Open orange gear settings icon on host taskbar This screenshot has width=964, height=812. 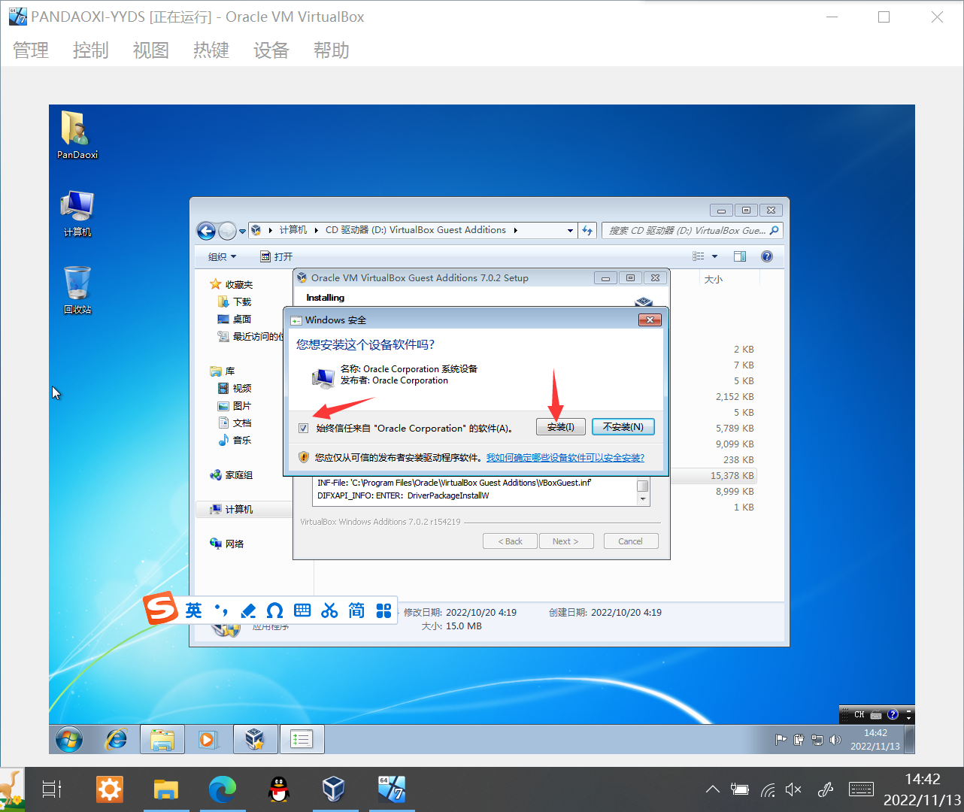click(x=109, y=789)
